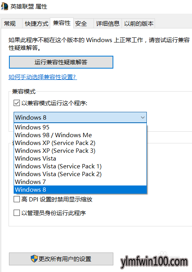Screen dimensions: 192x272
Task: Choose Windows XP (Service Pack 3) option
Action: 80,150
